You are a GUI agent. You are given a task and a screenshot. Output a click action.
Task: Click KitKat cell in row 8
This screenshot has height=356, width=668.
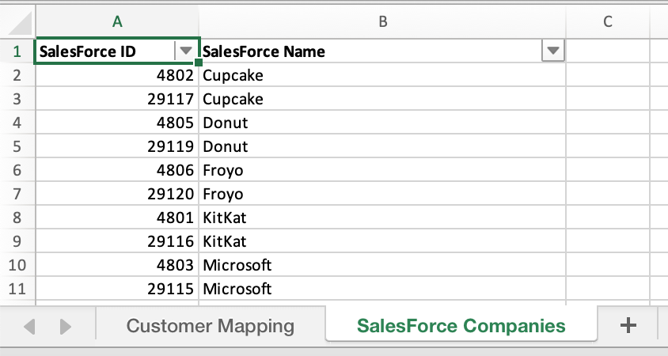tap(382, 218)
